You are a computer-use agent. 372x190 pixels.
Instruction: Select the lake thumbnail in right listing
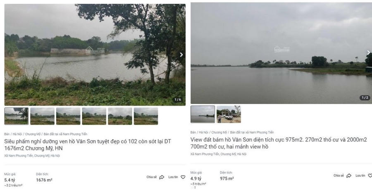point(203,114)
